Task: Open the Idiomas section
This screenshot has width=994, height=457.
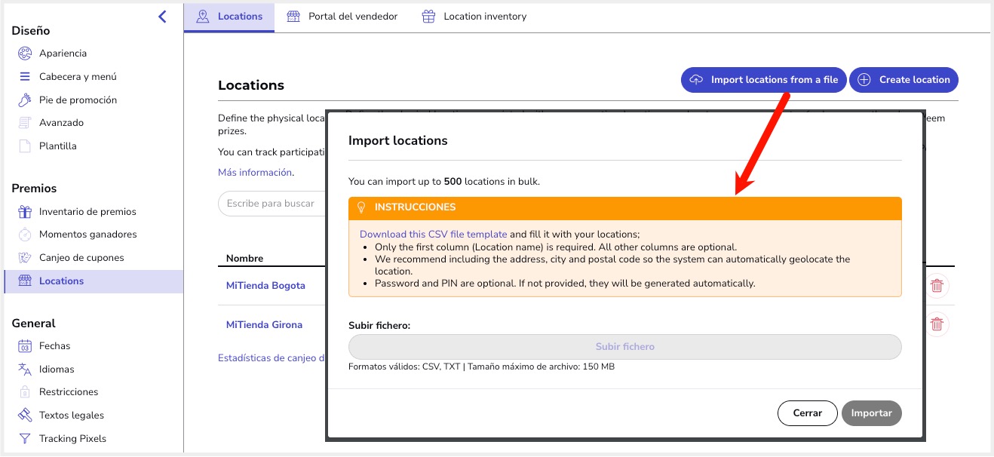Action: coord(57,370)
